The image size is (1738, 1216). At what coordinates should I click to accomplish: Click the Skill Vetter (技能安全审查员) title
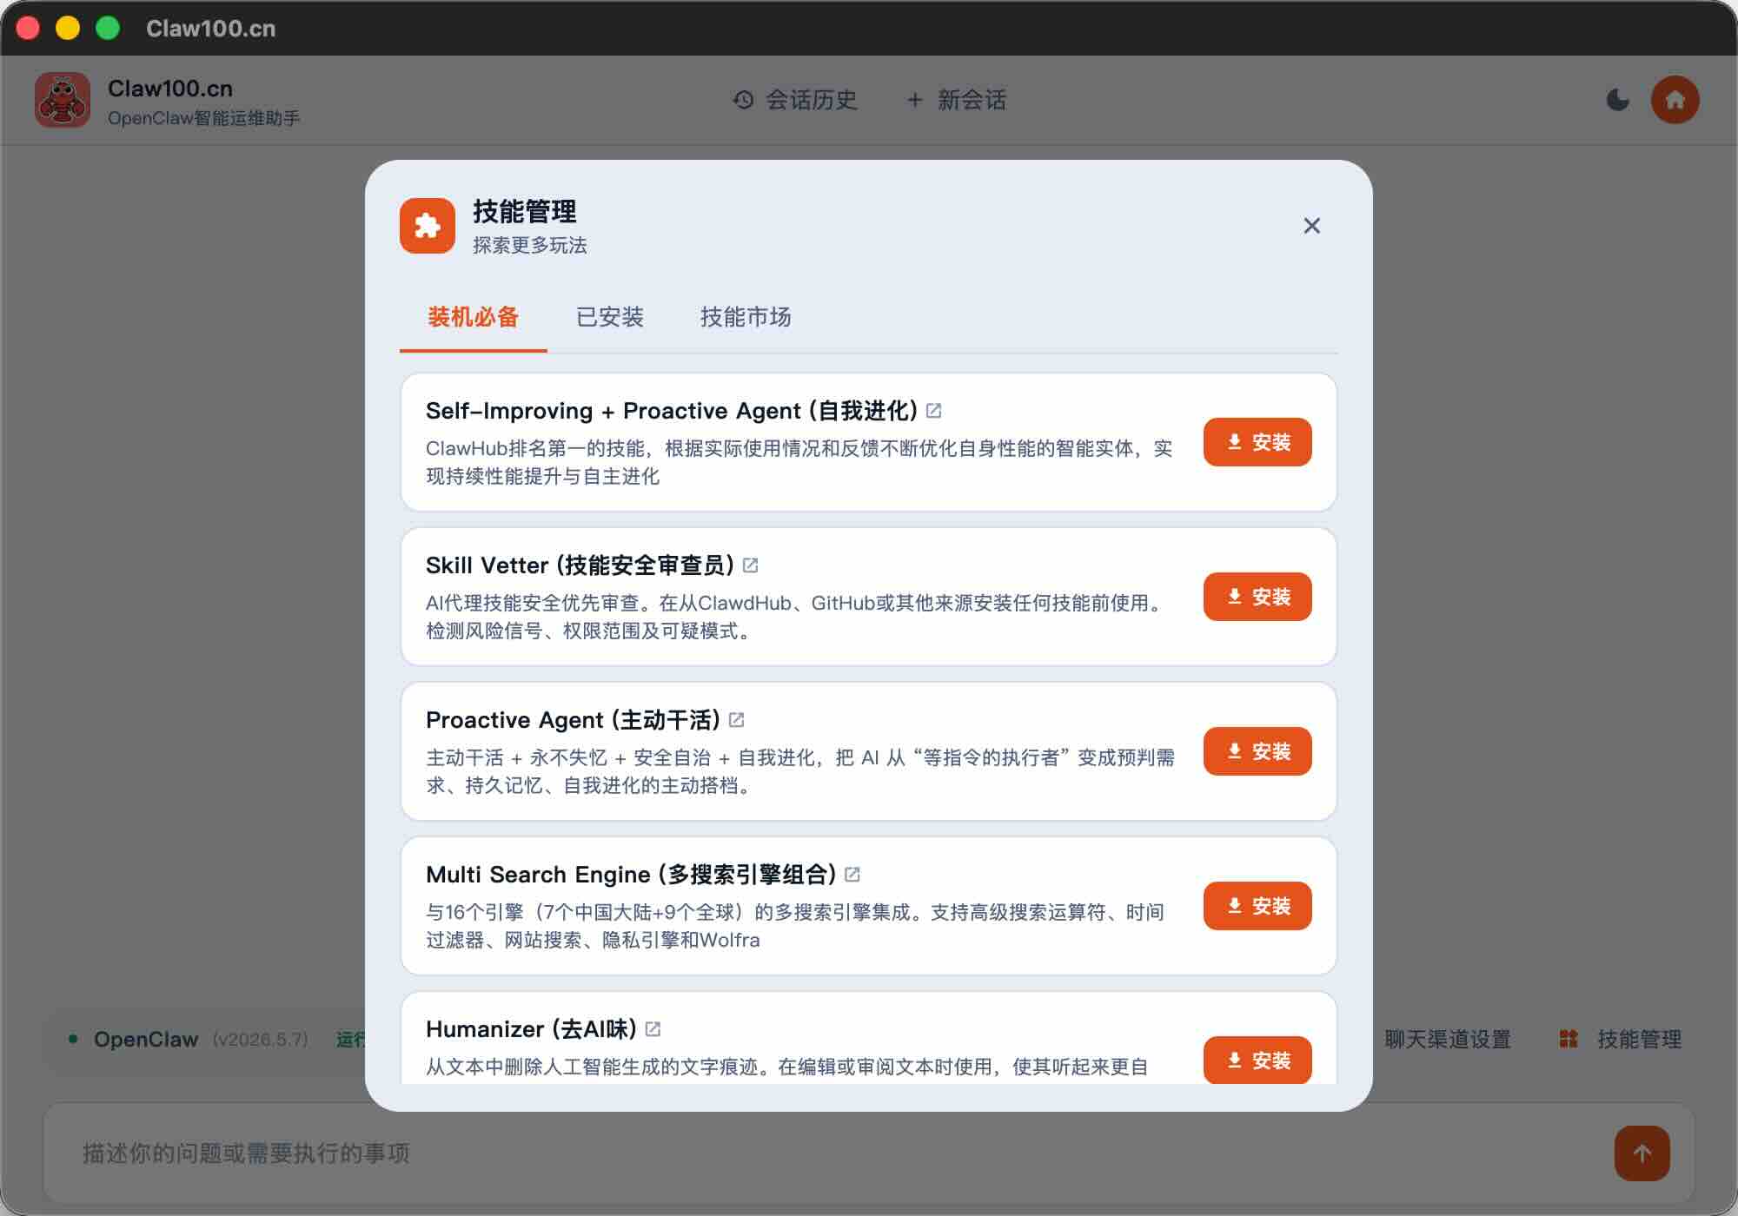pyautogui.click(x=580, y=565)
